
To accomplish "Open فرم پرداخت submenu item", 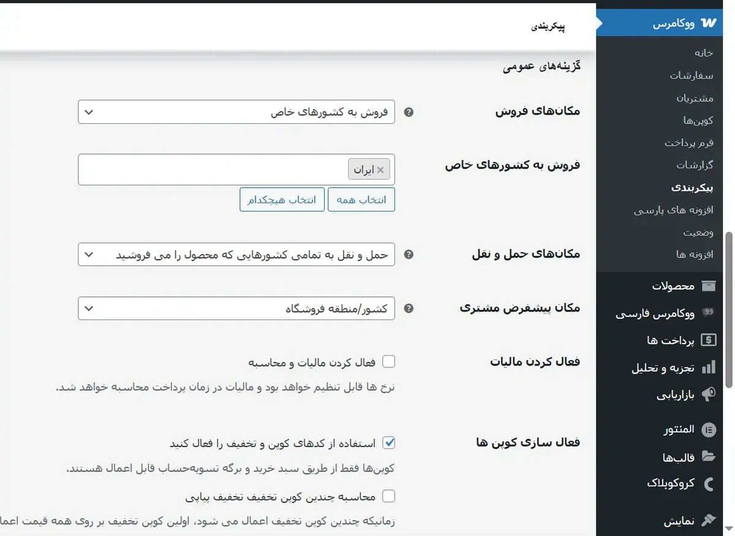I will click(x=689, y=142).
